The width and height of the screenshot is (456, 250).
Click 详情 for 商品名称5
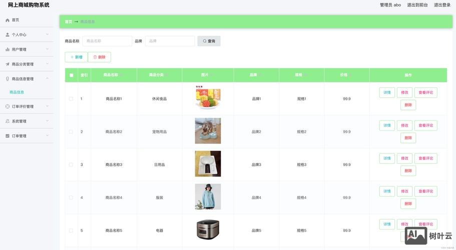[387, 224]
